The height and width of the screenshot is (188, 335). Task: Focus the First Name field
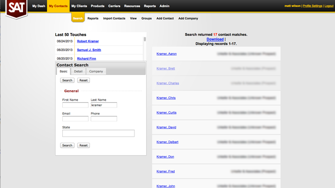(x=75, y=105)
